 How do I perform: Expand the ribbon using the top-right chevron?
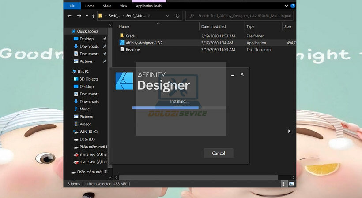286,6
